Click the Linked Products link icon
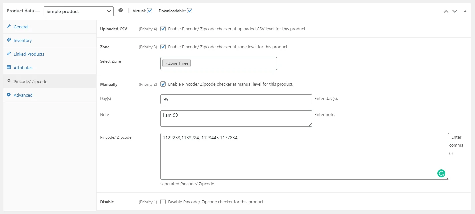475x214 pixels. click(x=9, y=54)
